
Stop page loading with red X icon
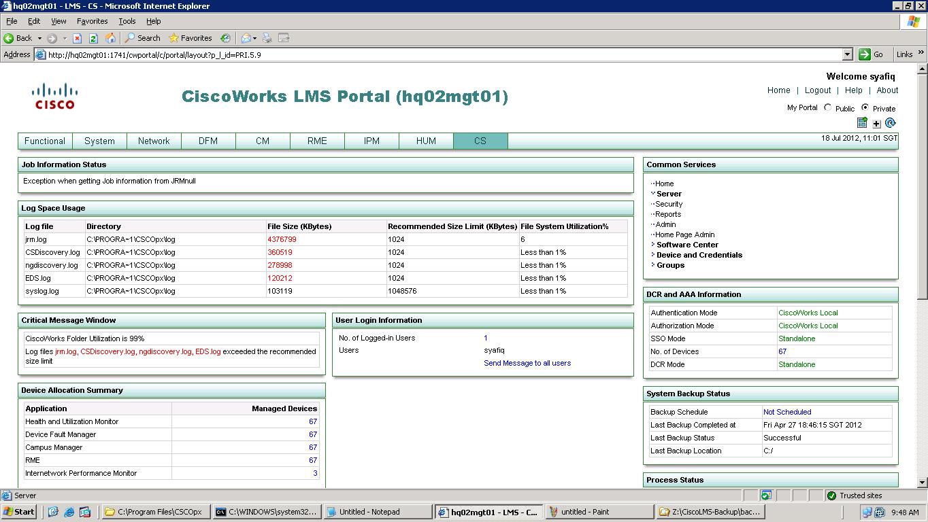point(77,38)
